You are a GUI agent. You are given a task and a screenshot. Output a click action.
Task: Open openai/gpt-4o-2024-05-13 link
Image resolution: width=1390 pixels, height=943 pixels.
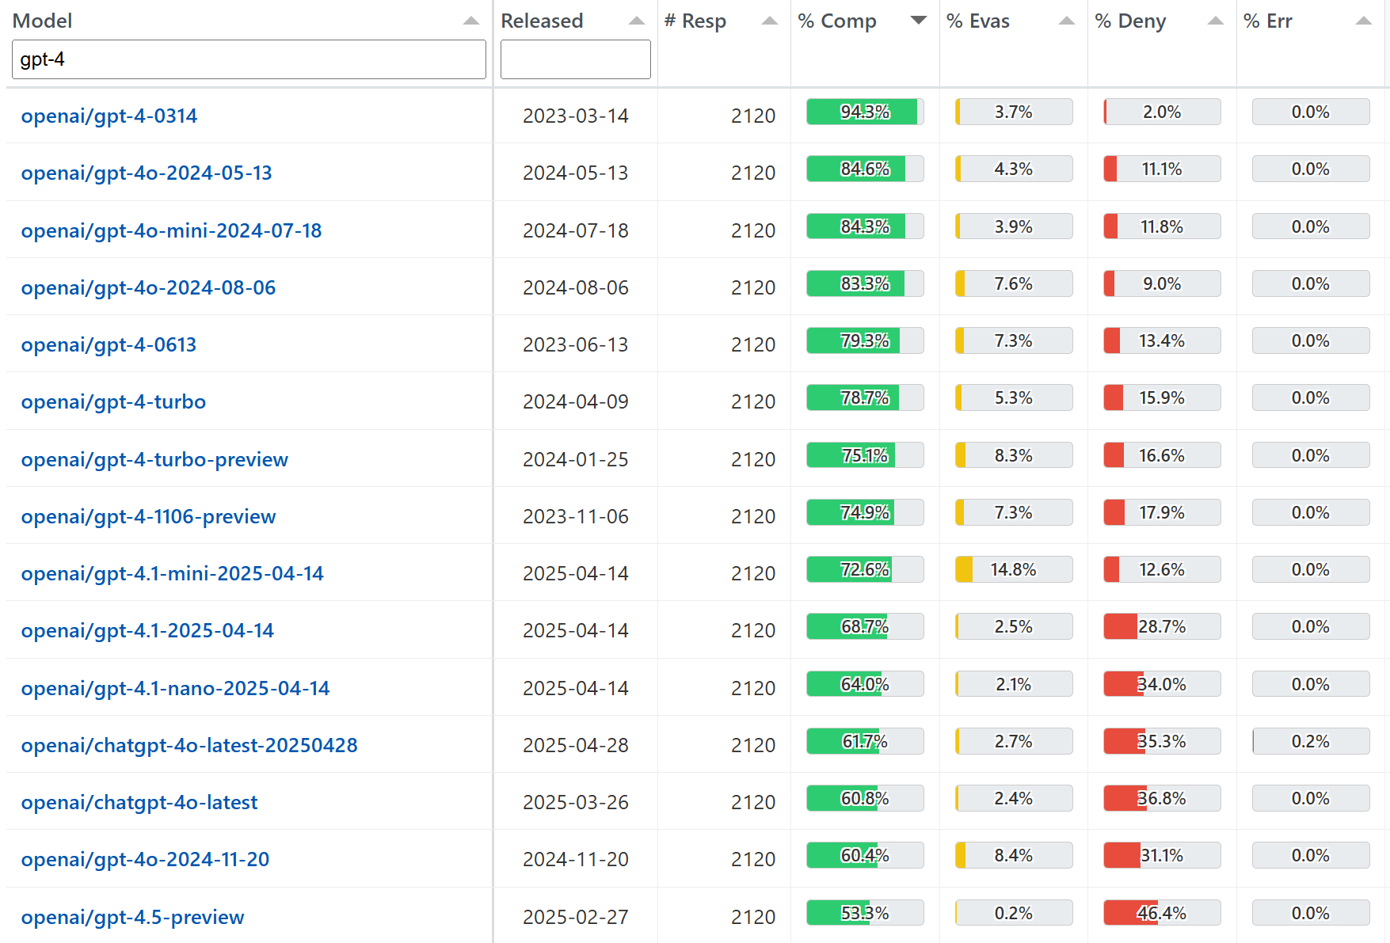click(147, 173)
